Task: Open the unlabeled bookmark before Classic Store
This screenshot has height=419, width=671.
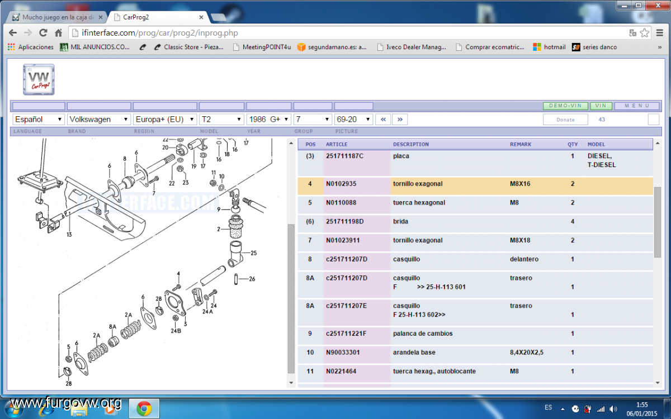Action: pyautogui.click(x=143, y=47)
